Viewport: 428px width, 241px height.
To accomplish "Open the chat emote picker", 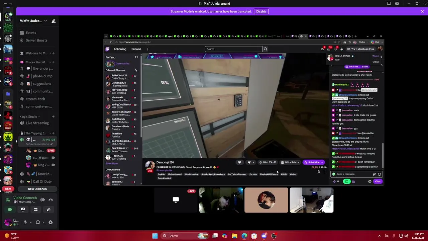I will (379, 174).
